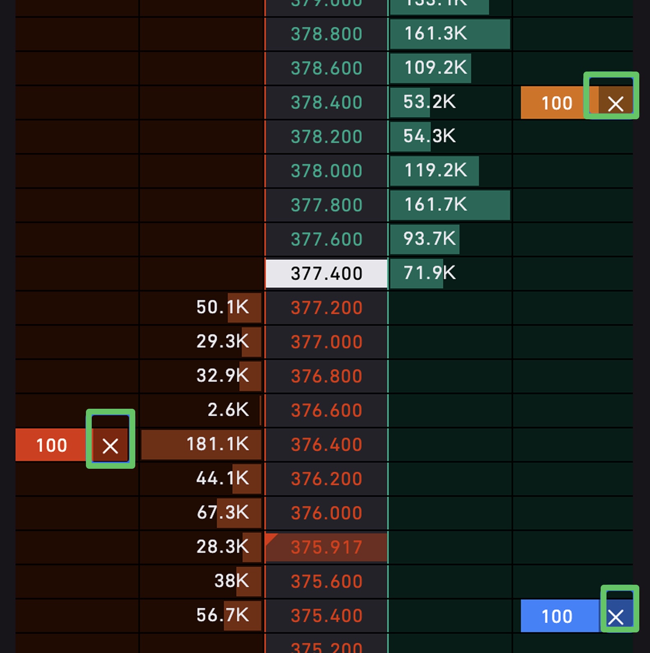Select the blue 100 order quantity label
The width and height of the screenshot is (650, 653).
click(557, 616)
